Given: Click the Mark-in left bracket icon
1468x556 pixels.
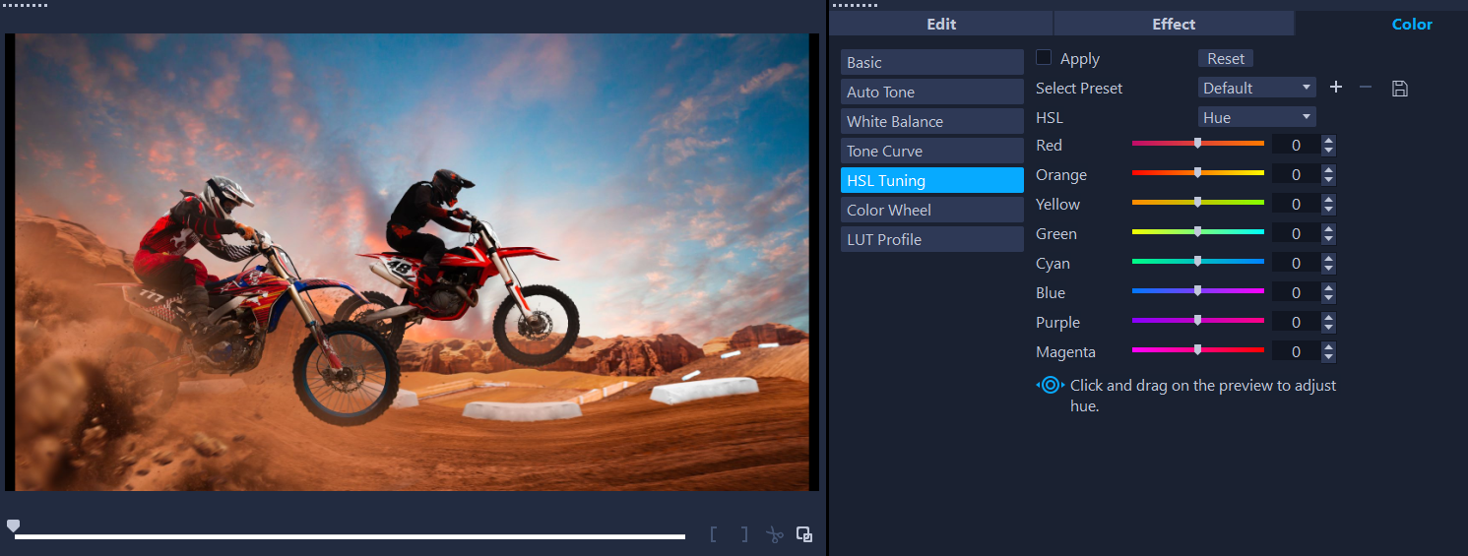Looking at the screenshot, I should 713,534.
